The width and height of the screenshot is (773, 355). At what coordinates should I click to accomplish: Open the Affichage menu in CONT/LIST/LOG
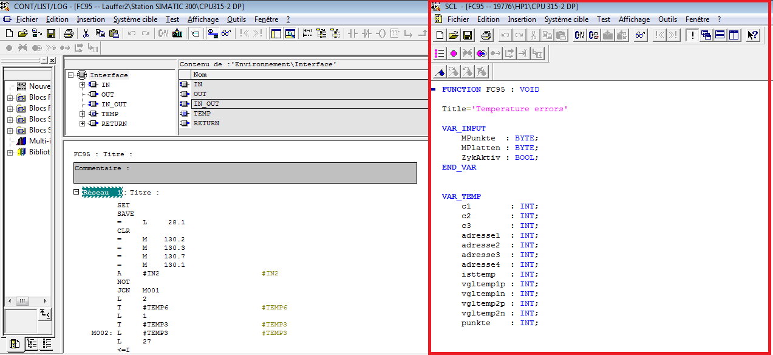coord(203,19)
